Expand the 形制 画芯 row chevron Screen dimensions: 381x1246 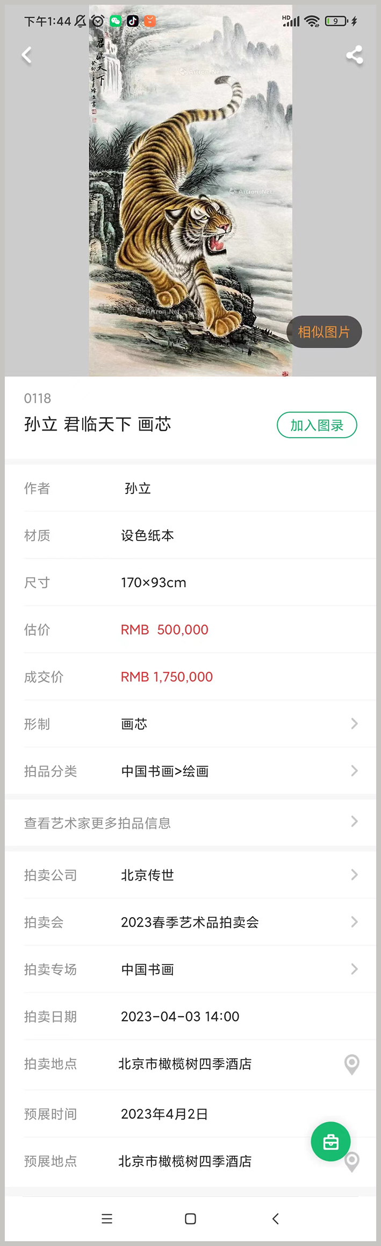click(354, 723)
